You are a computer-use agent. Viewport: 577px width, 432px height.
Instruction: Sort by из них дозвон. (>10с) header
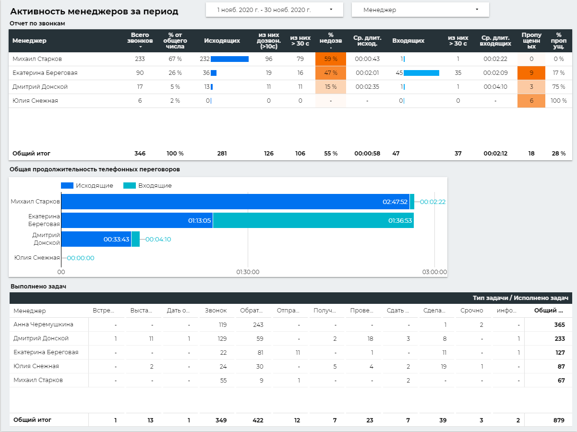pyautogui.click(x=268, y=41)
